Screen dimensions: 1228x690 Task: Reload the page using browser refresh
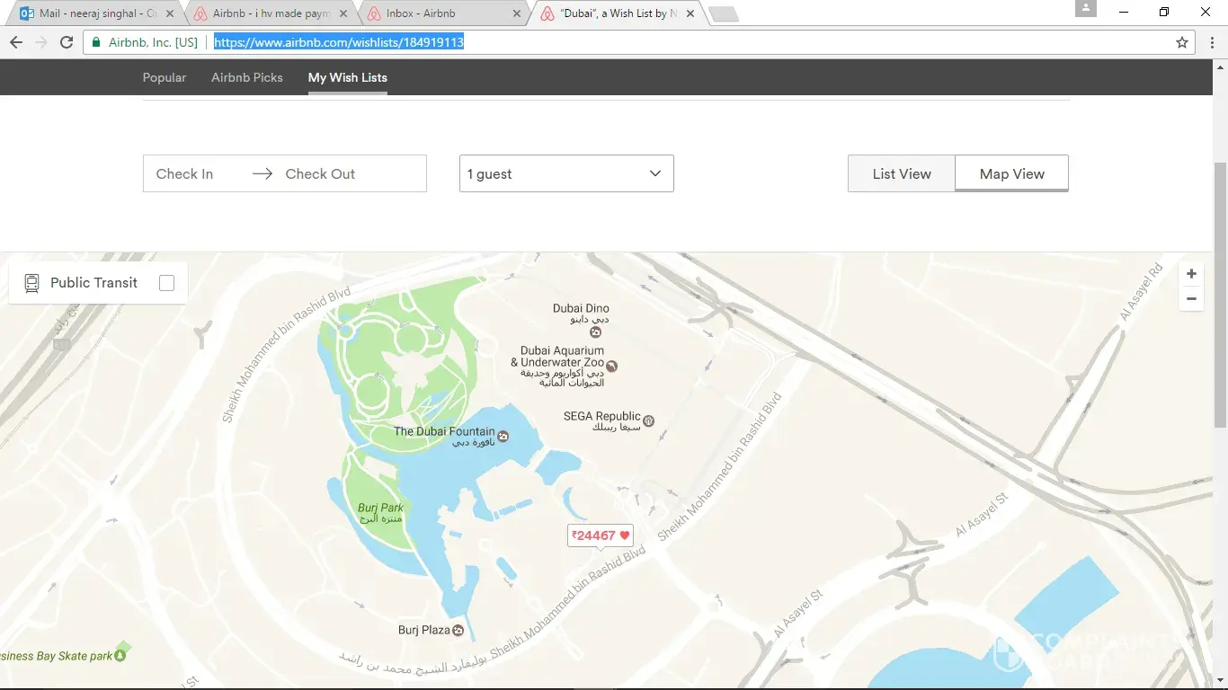66,42
